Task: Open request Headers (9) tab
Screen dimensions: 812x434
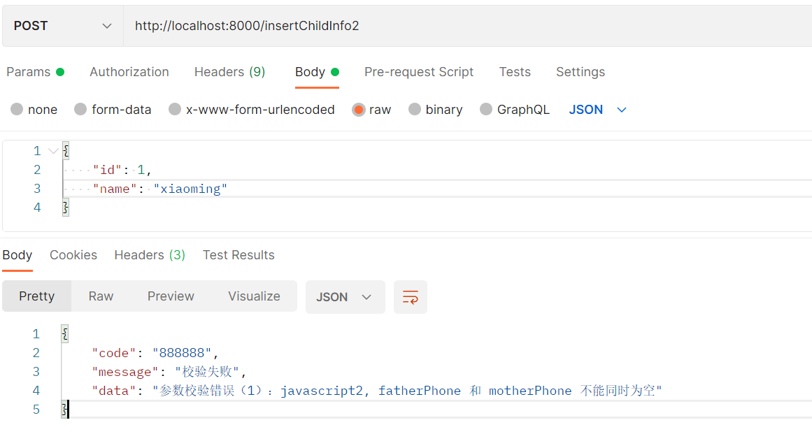Action: point(230,72)
